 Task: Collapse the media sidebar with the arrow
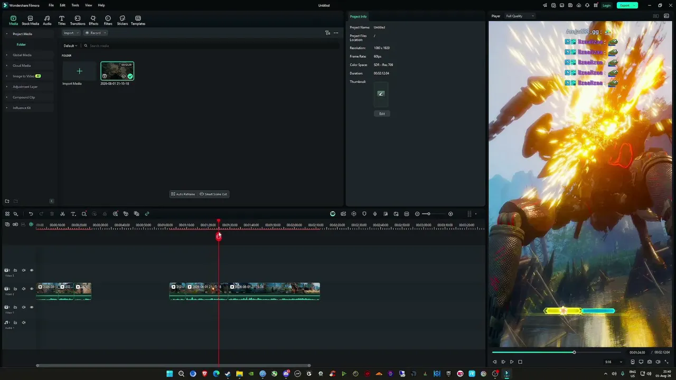click(51, 201)
